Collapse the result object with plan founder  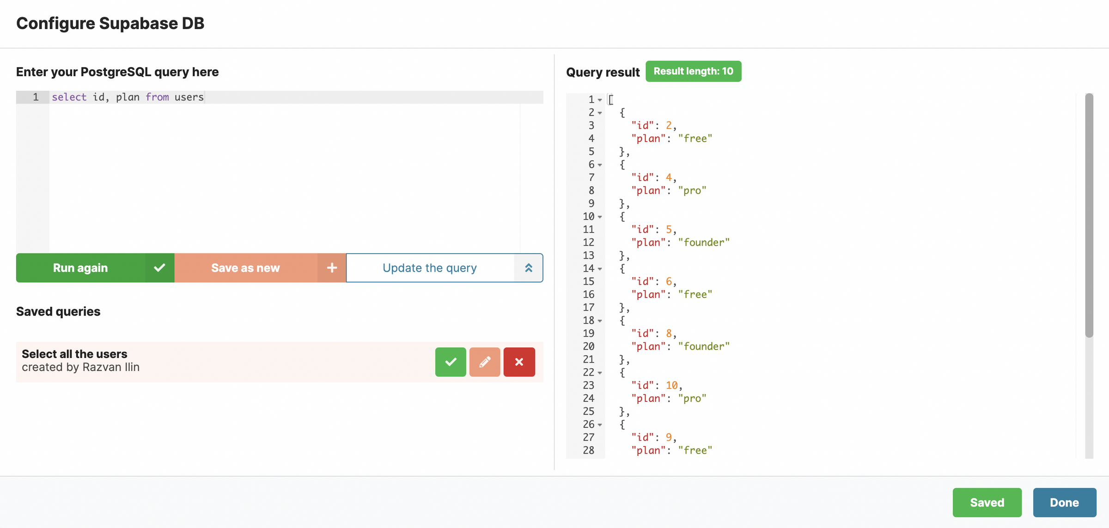click(x=600, y=216)
